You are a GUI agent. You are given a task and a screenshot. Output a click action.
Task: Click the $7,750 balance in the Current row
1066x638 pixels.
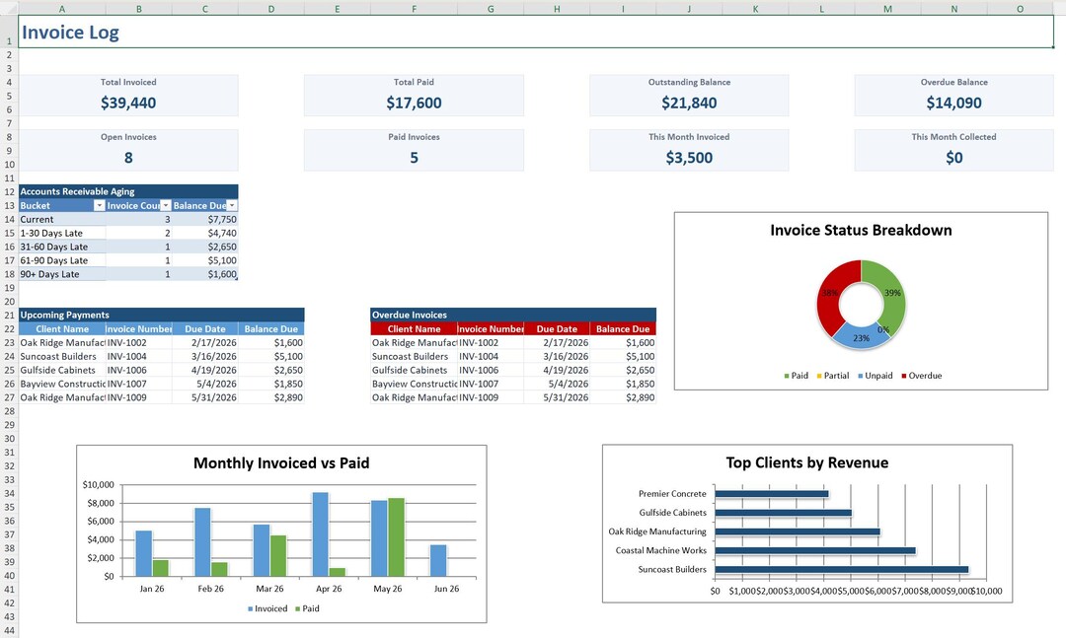205,220
